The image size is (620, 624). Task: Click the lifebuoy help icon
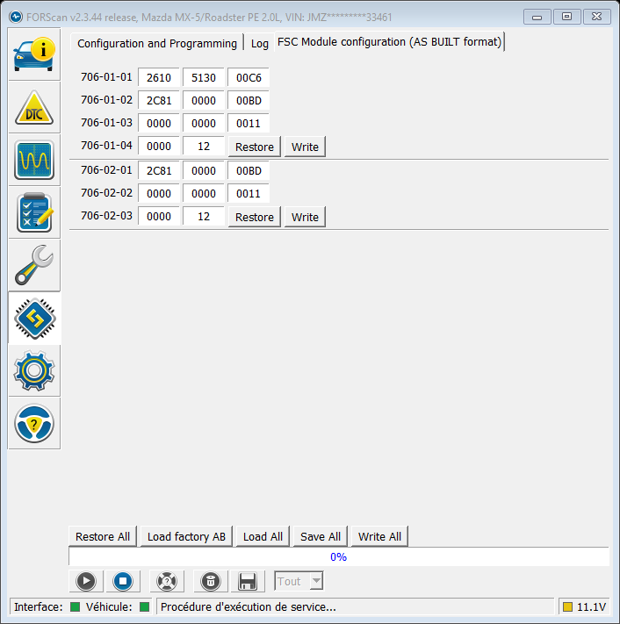click(x=167, y=581)
